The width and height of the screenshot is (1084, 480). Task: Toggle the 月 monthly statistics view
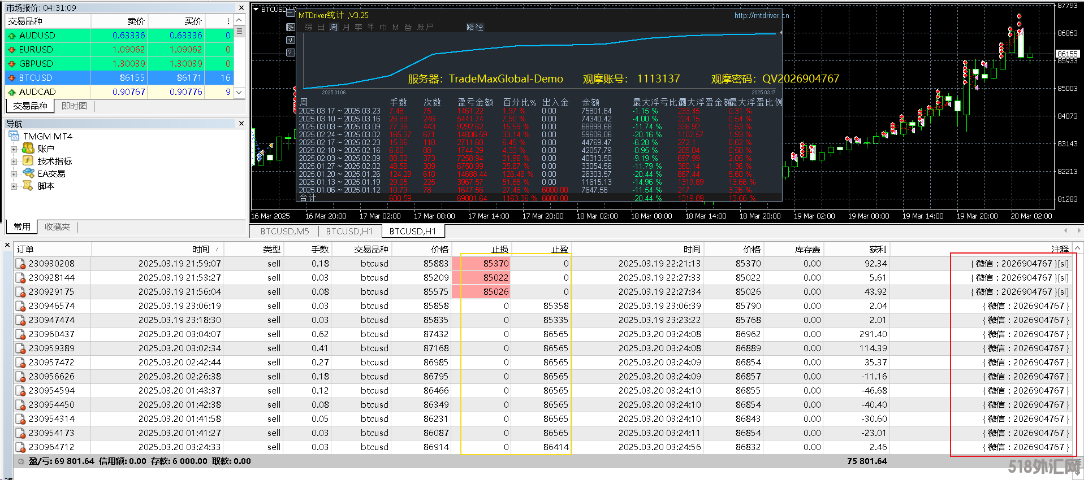346,27
